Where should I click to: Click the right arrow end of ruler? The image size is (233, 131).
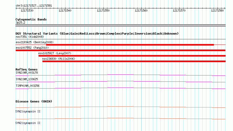coord(225,8)
